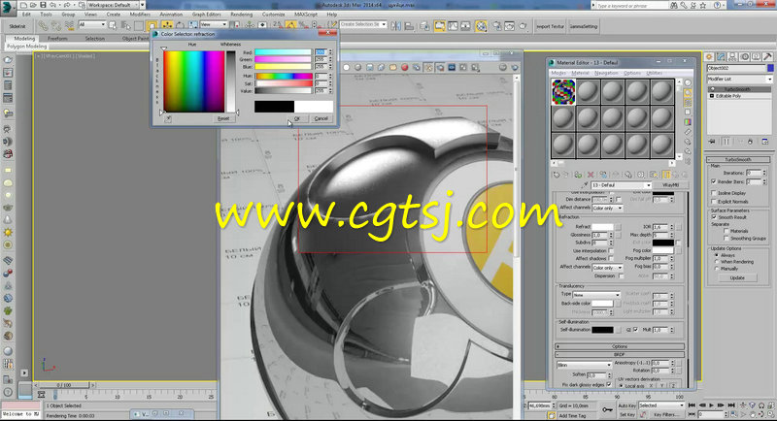Open the Create command panel tab

point(709,57)
